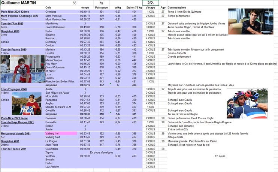278x172 pixels.
Task: Open the Tour de France 2020 link
Action: click(13, 49)
